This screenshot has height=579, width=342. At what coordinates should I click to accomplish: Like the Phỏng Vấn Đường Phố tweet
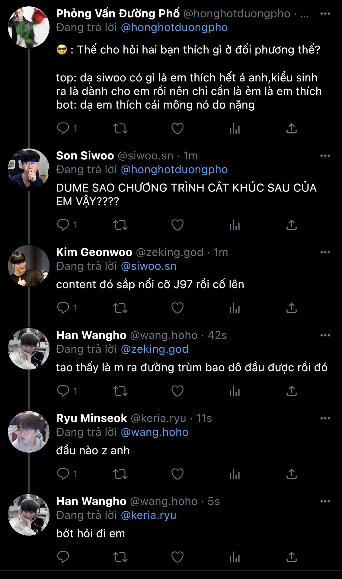click(x=177, y=128)
